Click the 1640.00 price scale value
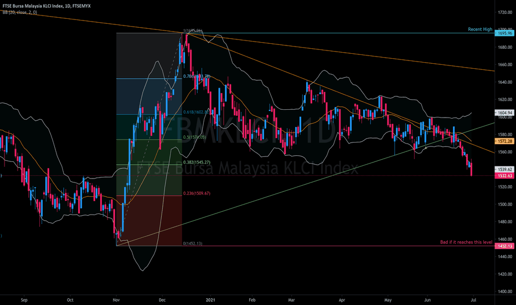The width and height of the screenshot is (516, 305). coord(505,82)
